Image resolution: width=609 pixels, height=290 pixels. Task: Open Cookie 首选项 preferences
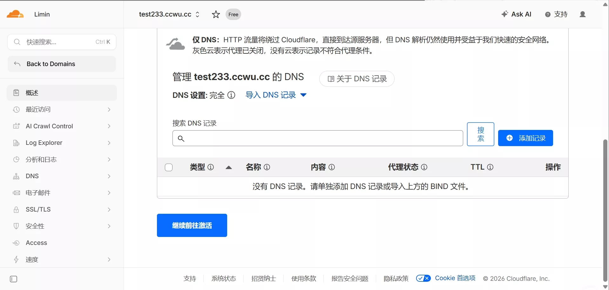[455, 278]
